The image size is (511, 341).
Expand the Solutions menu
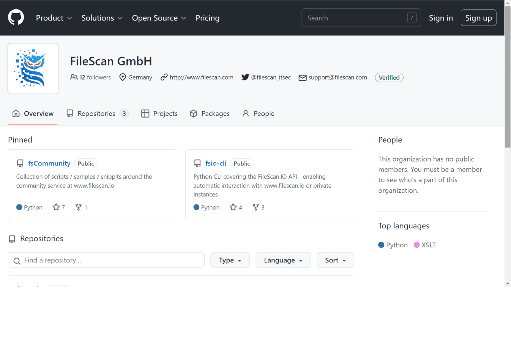(102, 18)
